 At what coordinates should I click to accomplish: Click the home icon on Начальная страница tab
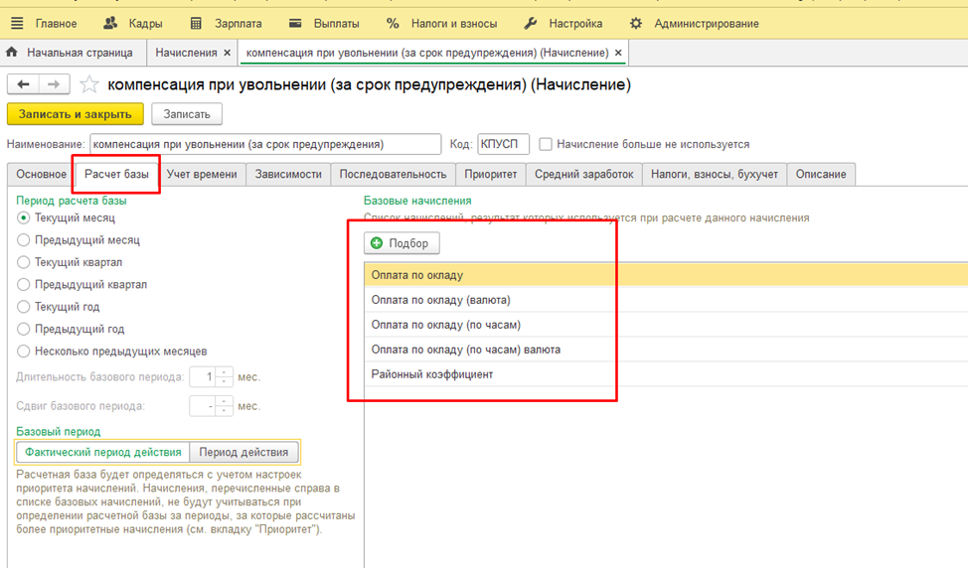coord(13,52)
